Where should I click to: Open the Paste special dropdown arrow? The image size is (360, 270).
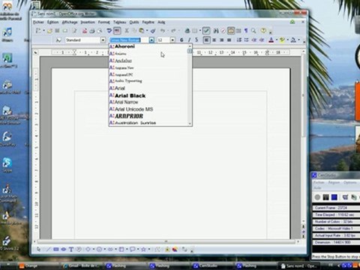pos(147,31)
